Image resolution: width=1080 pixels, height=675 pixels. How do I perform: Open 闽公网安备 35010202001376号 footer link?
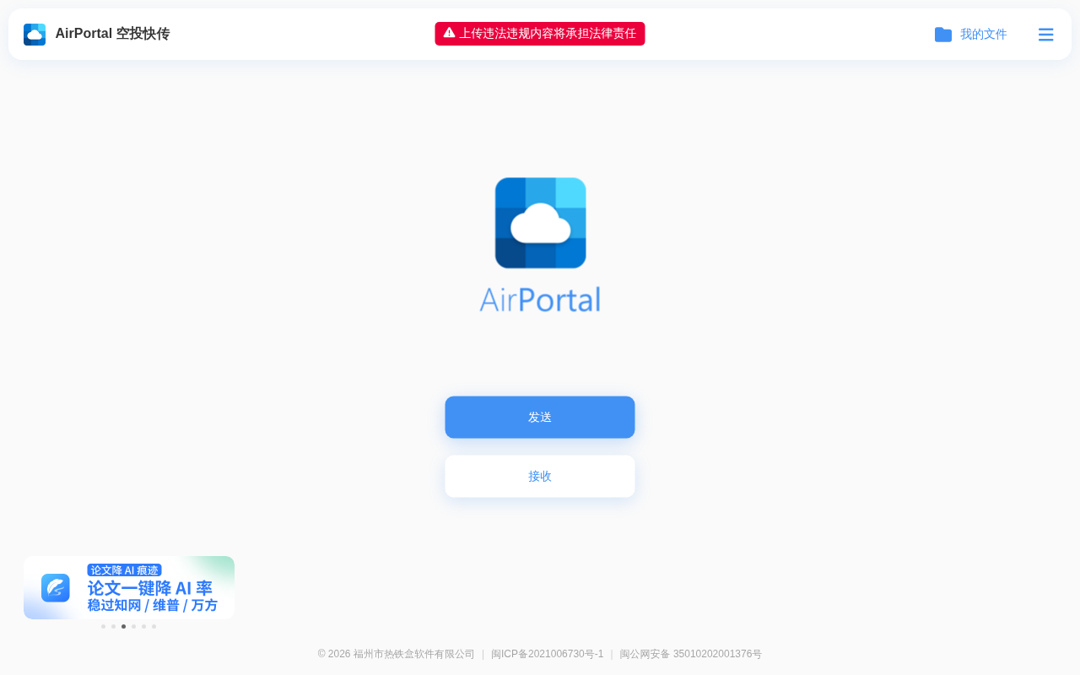point(691,654)
